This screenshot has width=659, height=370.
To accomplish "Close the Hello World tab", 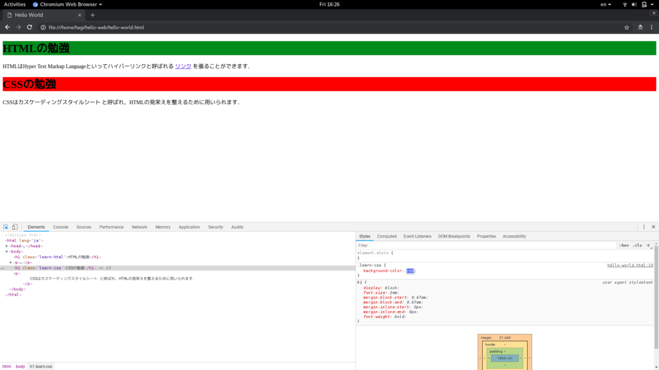I will click(79, 15).
